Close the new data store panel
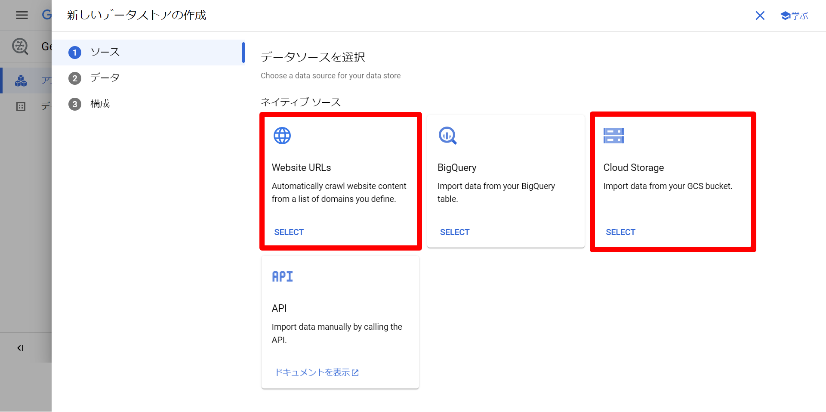The image size is (826, 412). [x=760, y=16]
